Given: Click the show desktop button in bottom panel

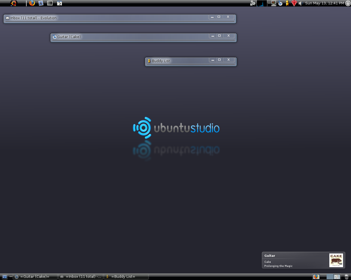Looking at the screenshot, I should pos(5,277).
